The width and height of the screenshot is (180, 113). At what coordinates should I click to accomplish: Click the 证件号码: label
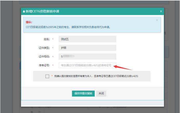[44, 57]
